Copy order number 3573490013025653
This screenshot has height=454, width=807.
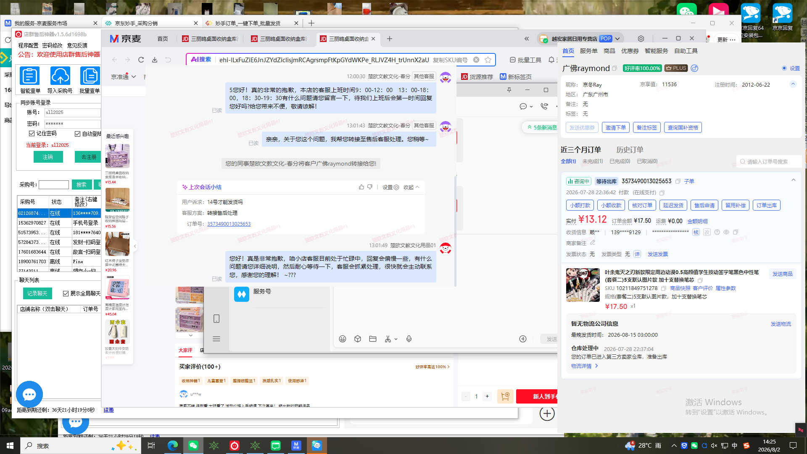point(678,181)
